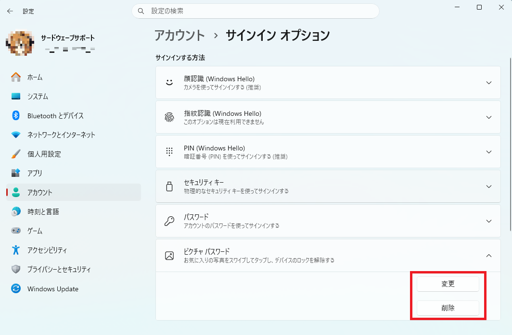Click 変更 button for picture password
Image resolution: width=512 pixels, height=335 pixels.
pyautogui.click(x=448, y=284)
